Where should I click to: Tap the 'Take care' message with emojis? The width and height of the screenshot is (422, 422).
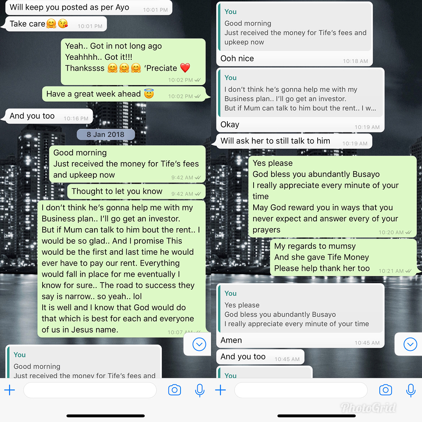click(56, 24)
